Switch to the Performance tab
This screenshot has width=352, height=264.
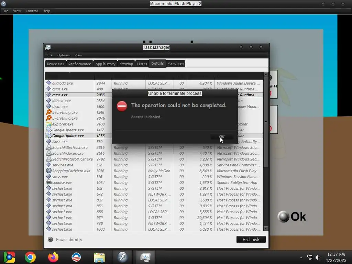coord(80,64)
